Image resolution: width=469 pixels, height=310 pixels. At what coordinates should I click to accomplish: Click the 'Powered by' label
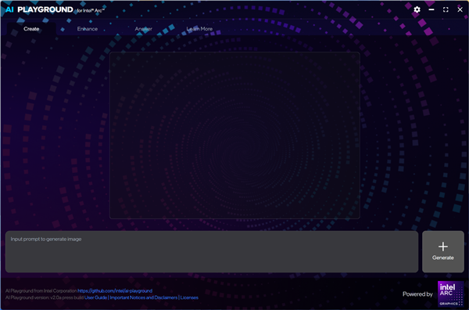(x=417, y=294)
